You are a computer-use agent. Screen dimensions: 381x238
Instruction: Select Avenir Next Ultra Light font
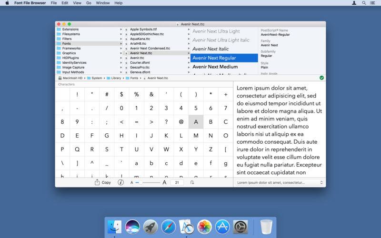216,31
